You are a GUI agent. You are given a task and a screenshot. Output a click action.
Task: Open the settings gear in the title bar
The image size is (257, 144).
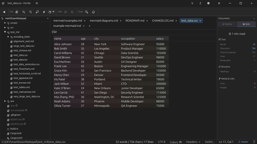[208, 3]
